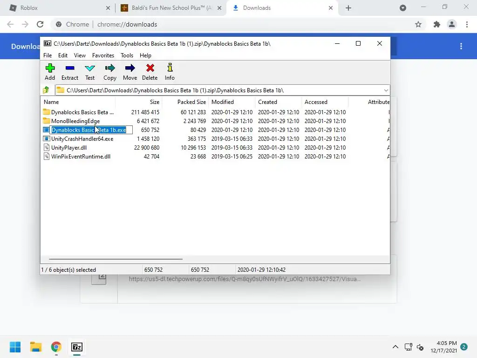
Task: Click the 22 900 680 size value
Action: [147, 148]
